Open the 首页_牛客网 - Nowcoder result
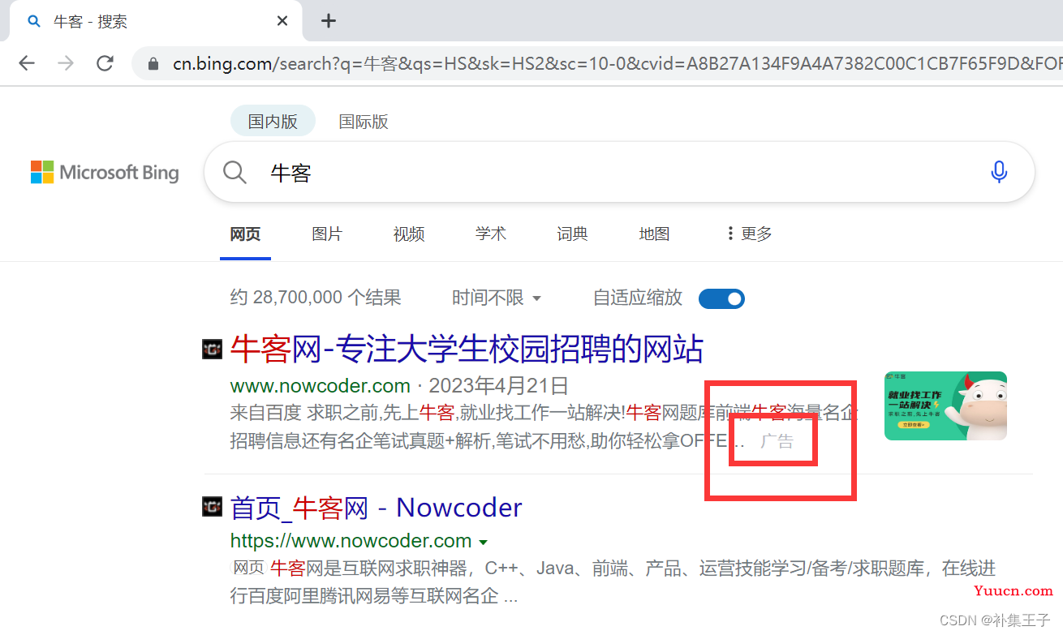This screenshot has height=635, width=1063. coord(376,508)
